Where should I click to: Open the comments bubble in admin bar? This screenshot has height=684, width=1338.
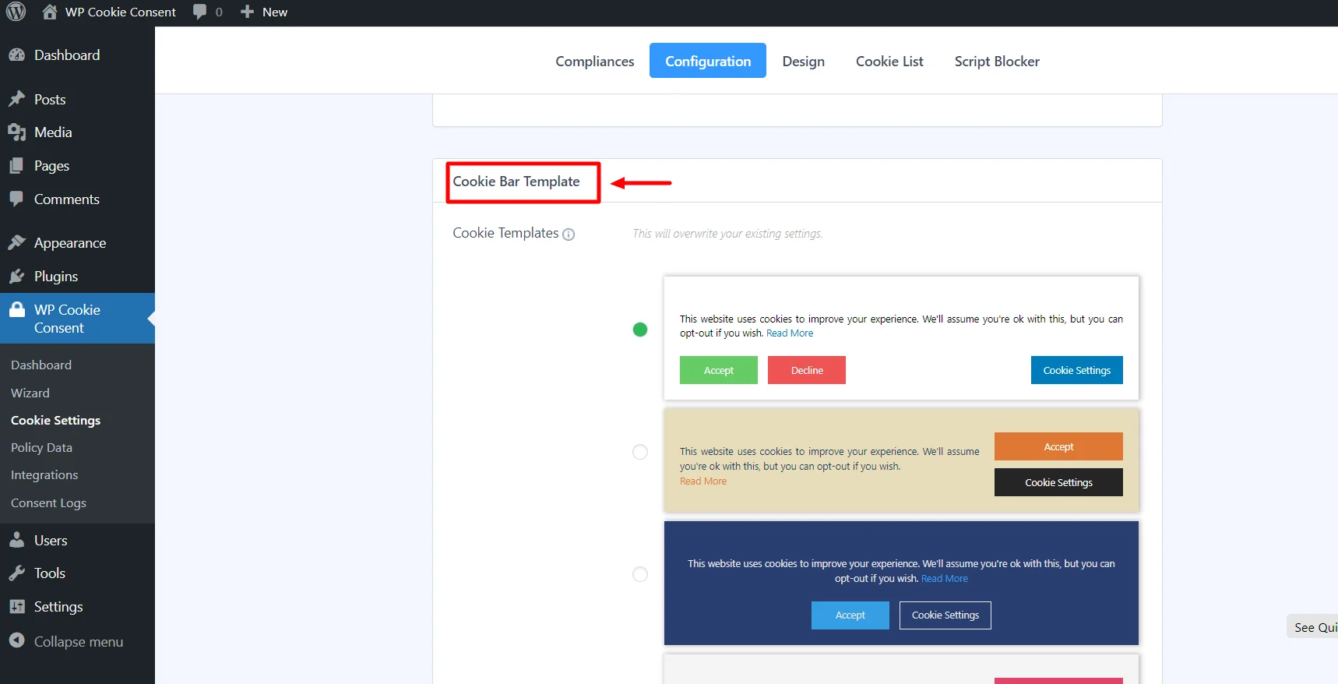(200, 12)
